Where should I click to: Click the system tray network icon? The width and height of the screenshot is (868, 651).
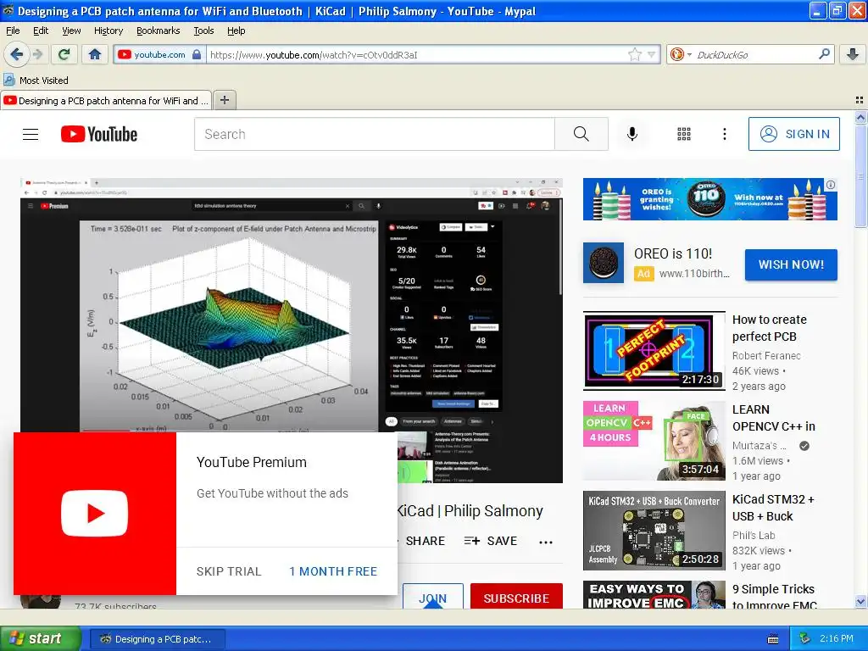click(805, 638)
